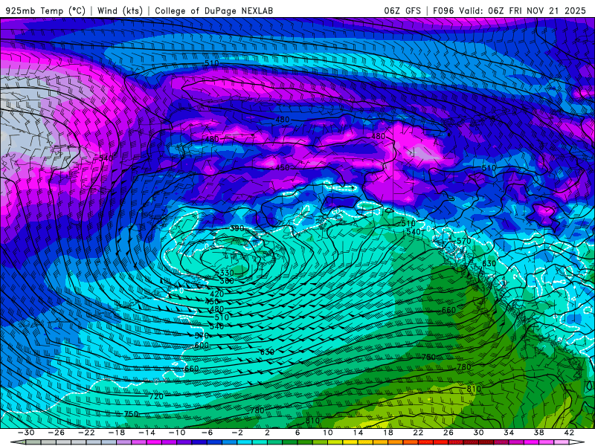Screen dimensions: 595x446
Task: Pick the -6 label on the legend
Action: point(208,433)
